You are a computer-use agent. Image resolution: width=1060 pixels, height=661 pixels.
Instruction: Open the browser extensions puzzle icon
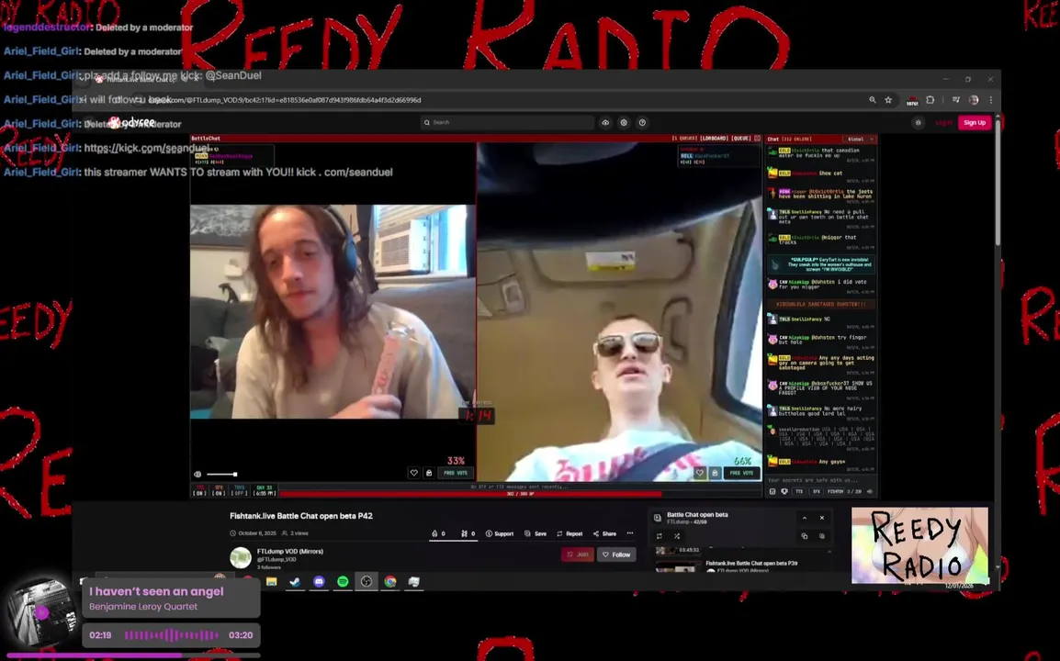tap(930, 100)
